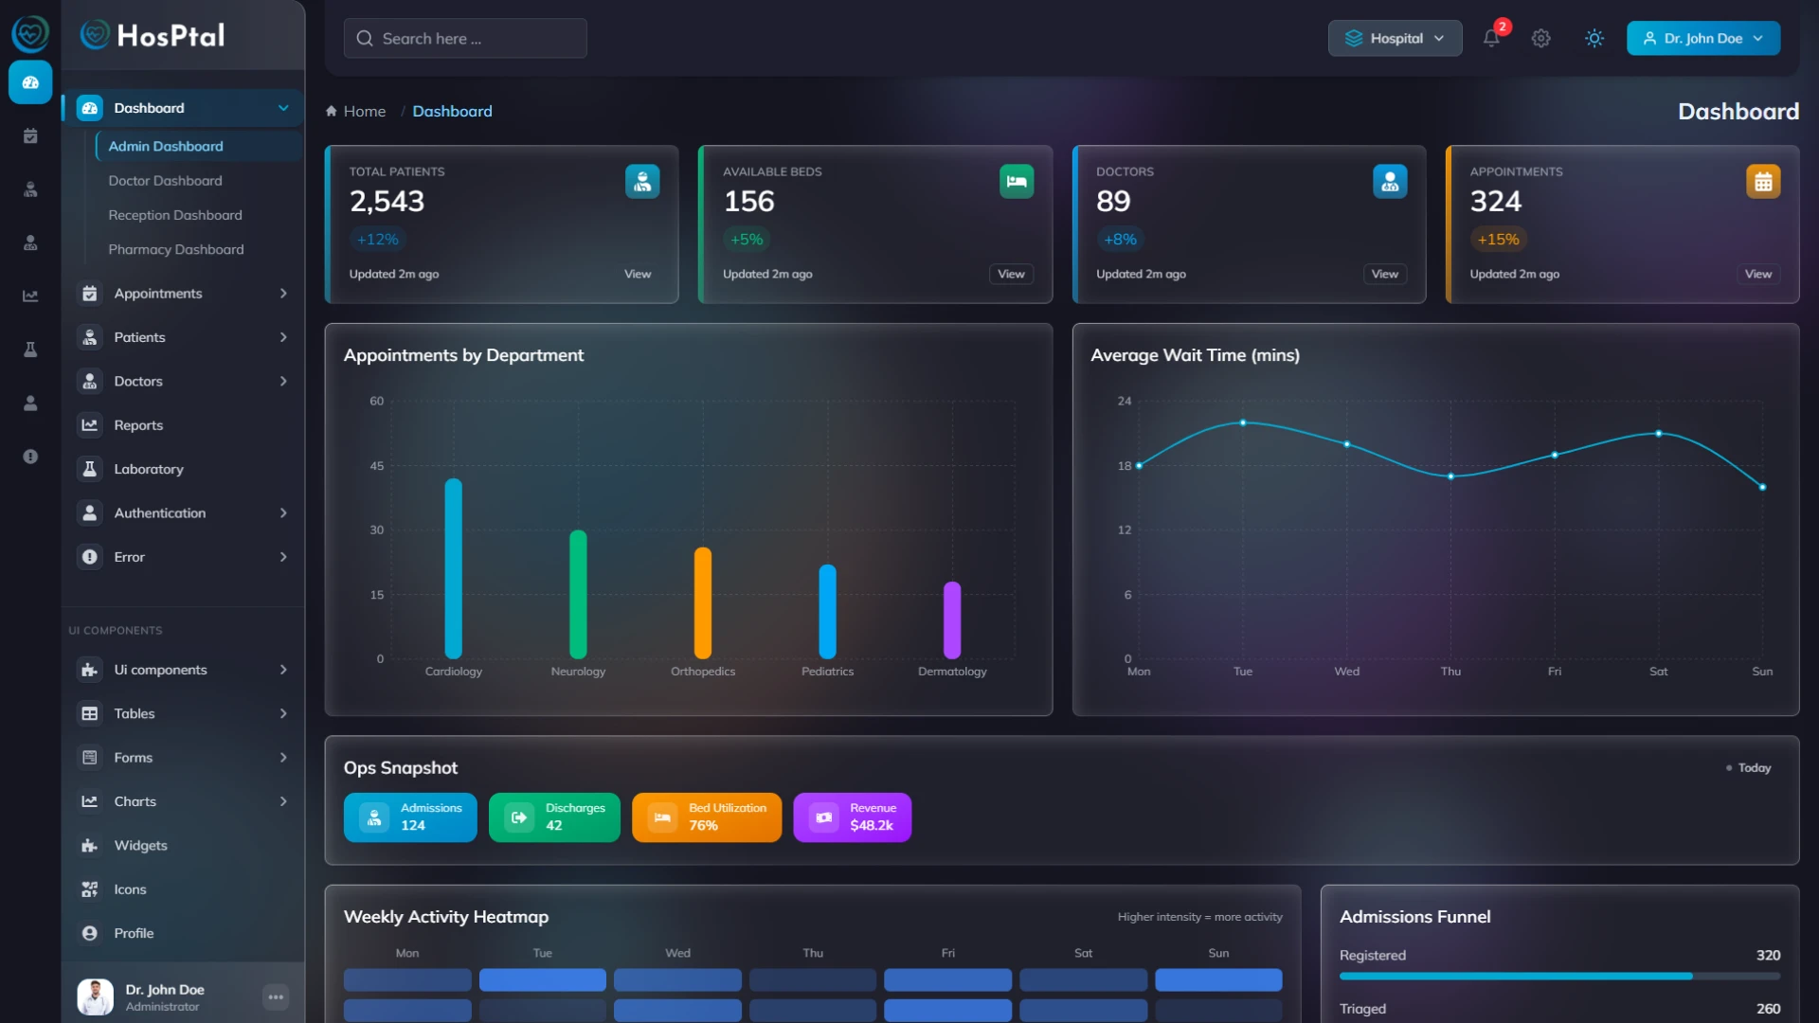This screenshot has height=1023, width=1819.
Task: Open notifications bell icon
Action: point(1491,38)
